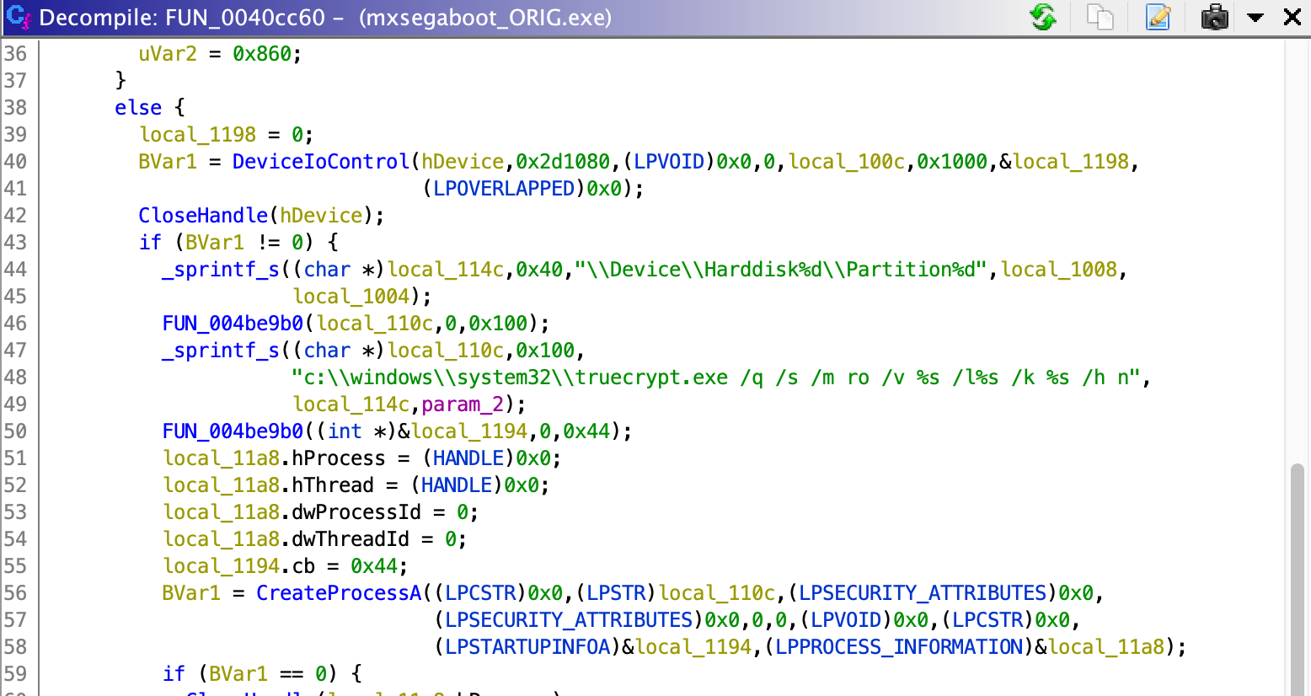Click the copy to clipboard icon
This screenshot has height=696, width=1311.
(1100, 17)
